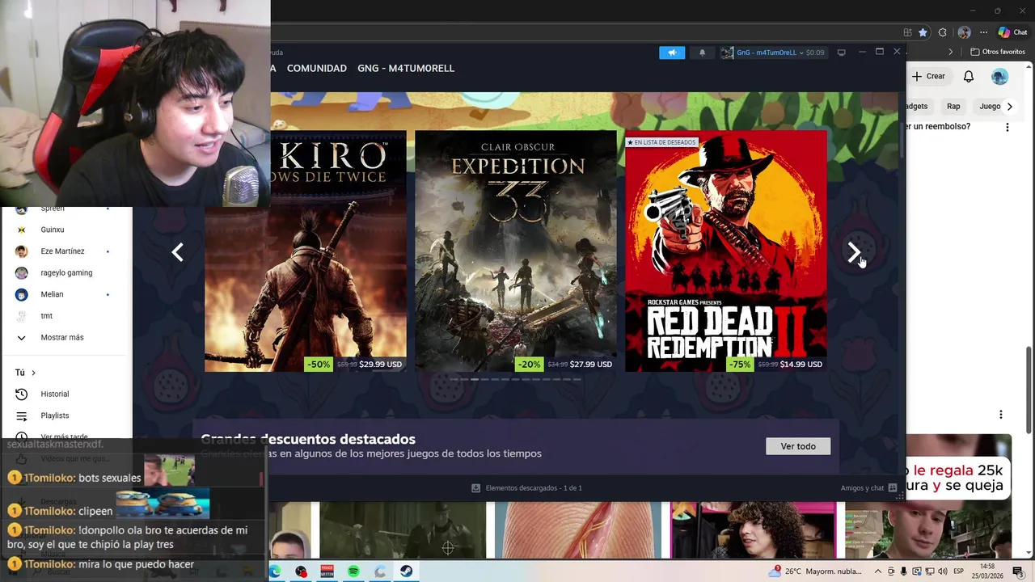Viewport: 1035px width, 582px height.
Task: Click the YouTube 'Crear' button
Action: click(928, 76)
